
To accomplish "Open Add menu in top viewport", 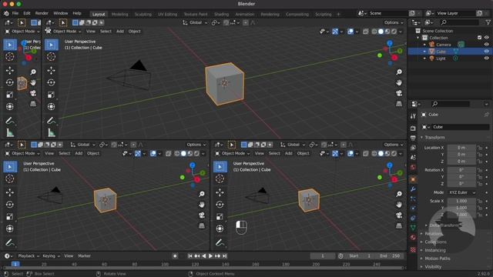I will pyautogui.click(x=120, y=32).
